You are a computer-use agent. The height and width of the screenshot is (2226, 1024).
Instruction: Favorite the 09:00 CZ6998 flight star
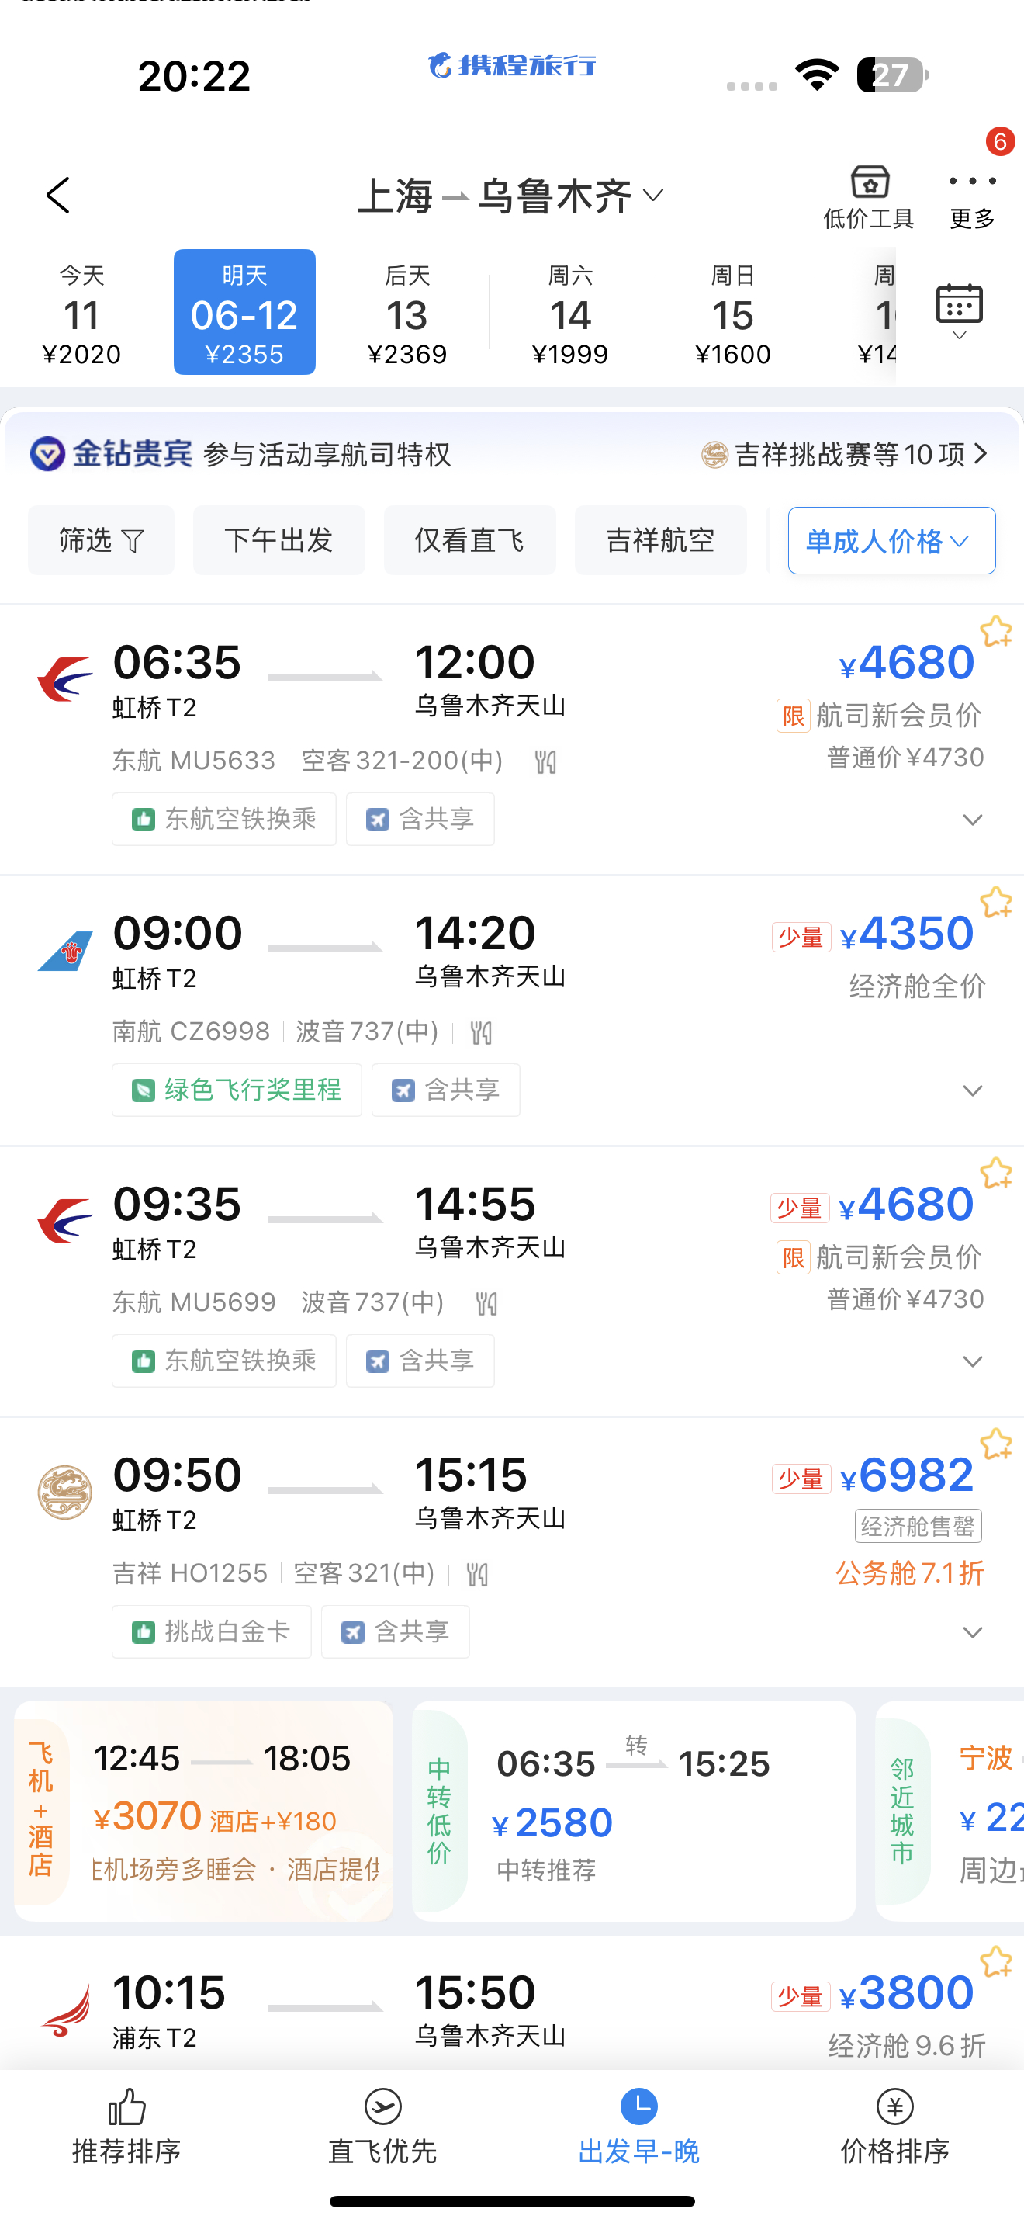coord(995,902)
